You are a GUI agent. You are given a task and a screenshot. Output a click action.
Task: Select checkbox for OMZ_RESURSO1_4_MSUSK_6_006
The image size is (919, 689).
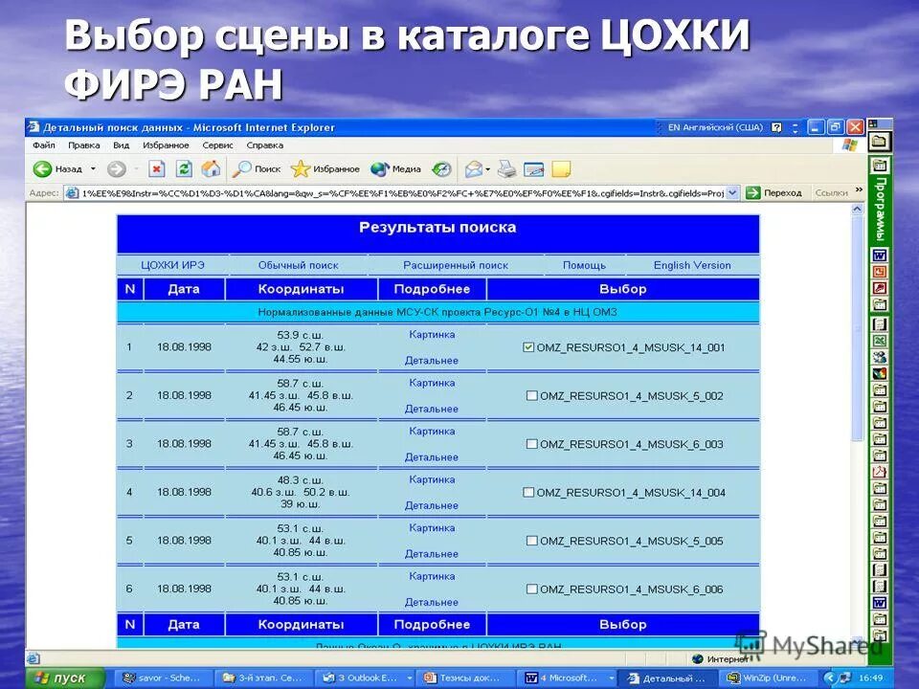[531, 589]
